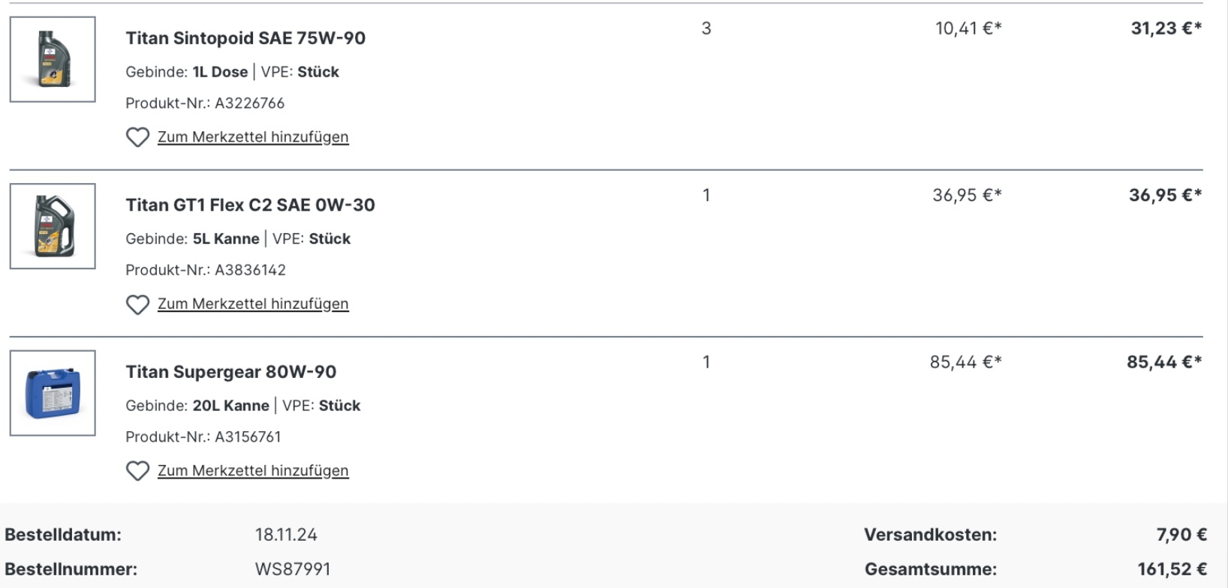1228x588 pixels.
Task: Click heart icon for Titan GT1 Flex C2
Action: coord(137,304)
